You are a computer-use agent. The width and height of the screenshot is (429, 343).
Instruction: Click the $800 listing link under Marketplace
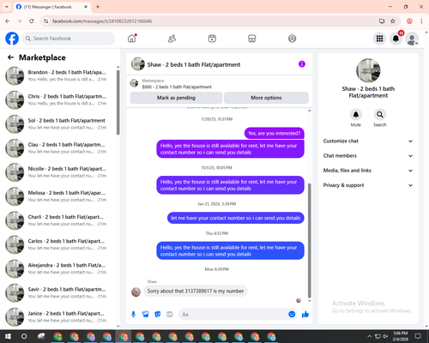pos(177,87)
